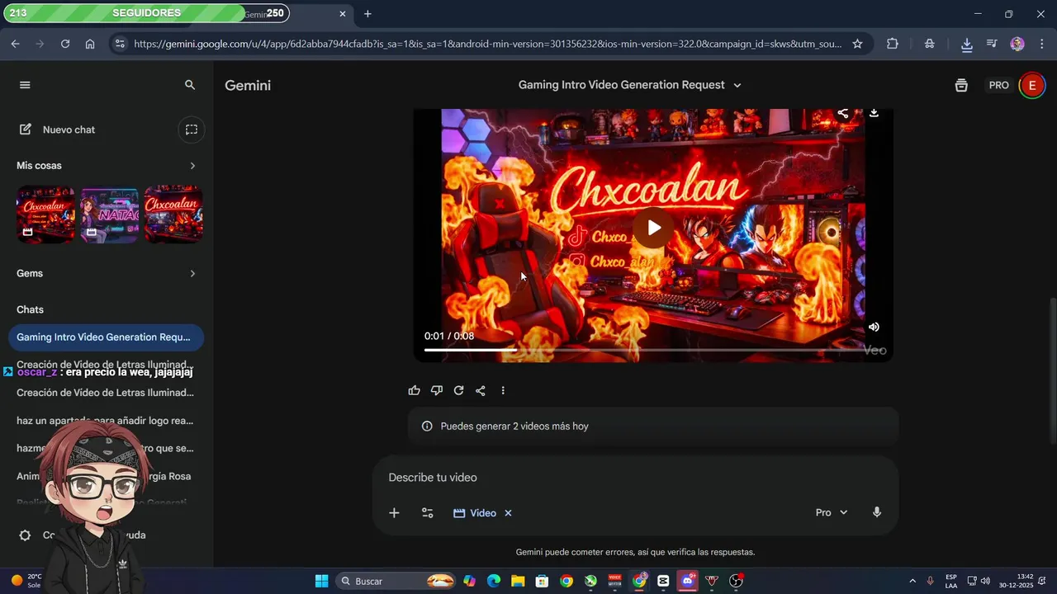Mute the video with the speaker icon
1057x594 pixels.
pos(874,327)
